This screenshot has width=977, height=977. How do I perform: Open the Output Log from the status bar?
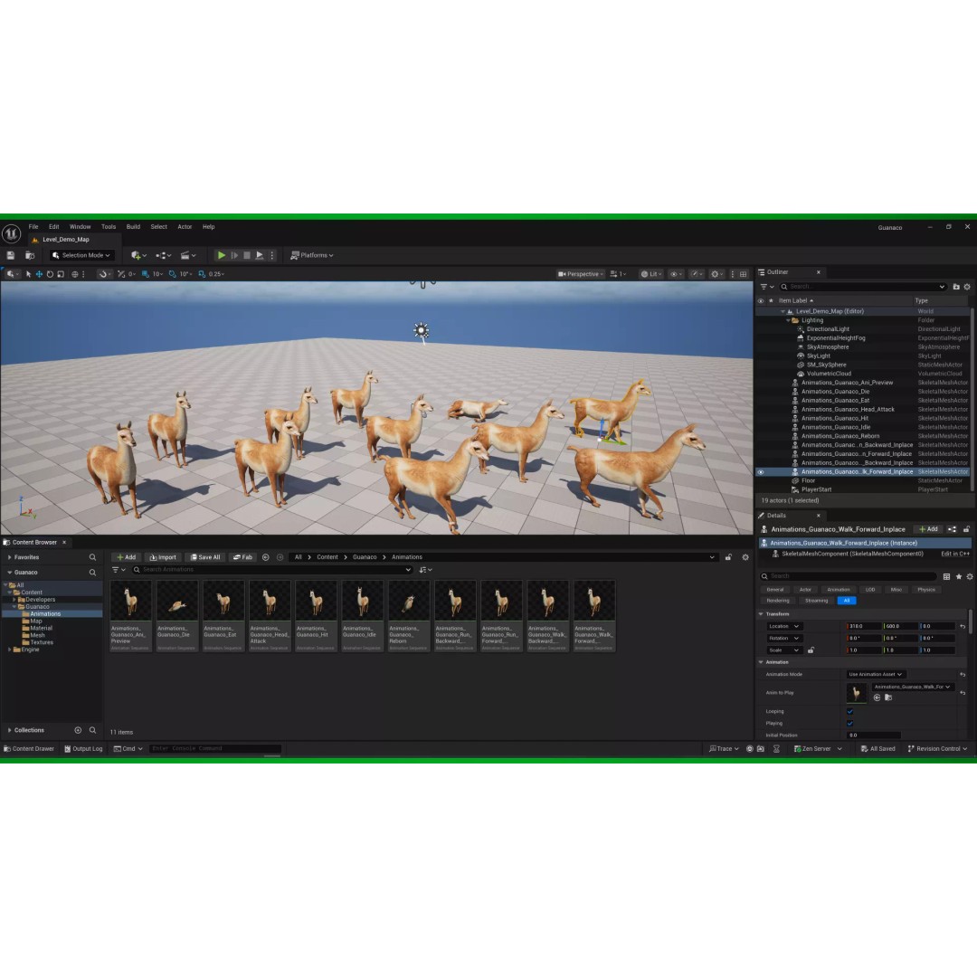(83, 749)
